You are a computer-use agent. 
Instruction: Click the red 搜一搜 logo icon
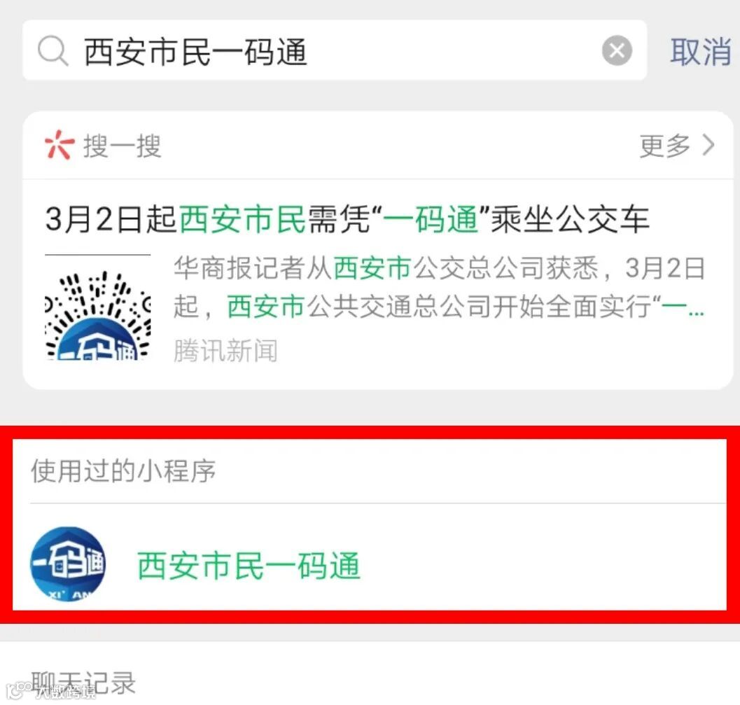[x=59, y=145]
